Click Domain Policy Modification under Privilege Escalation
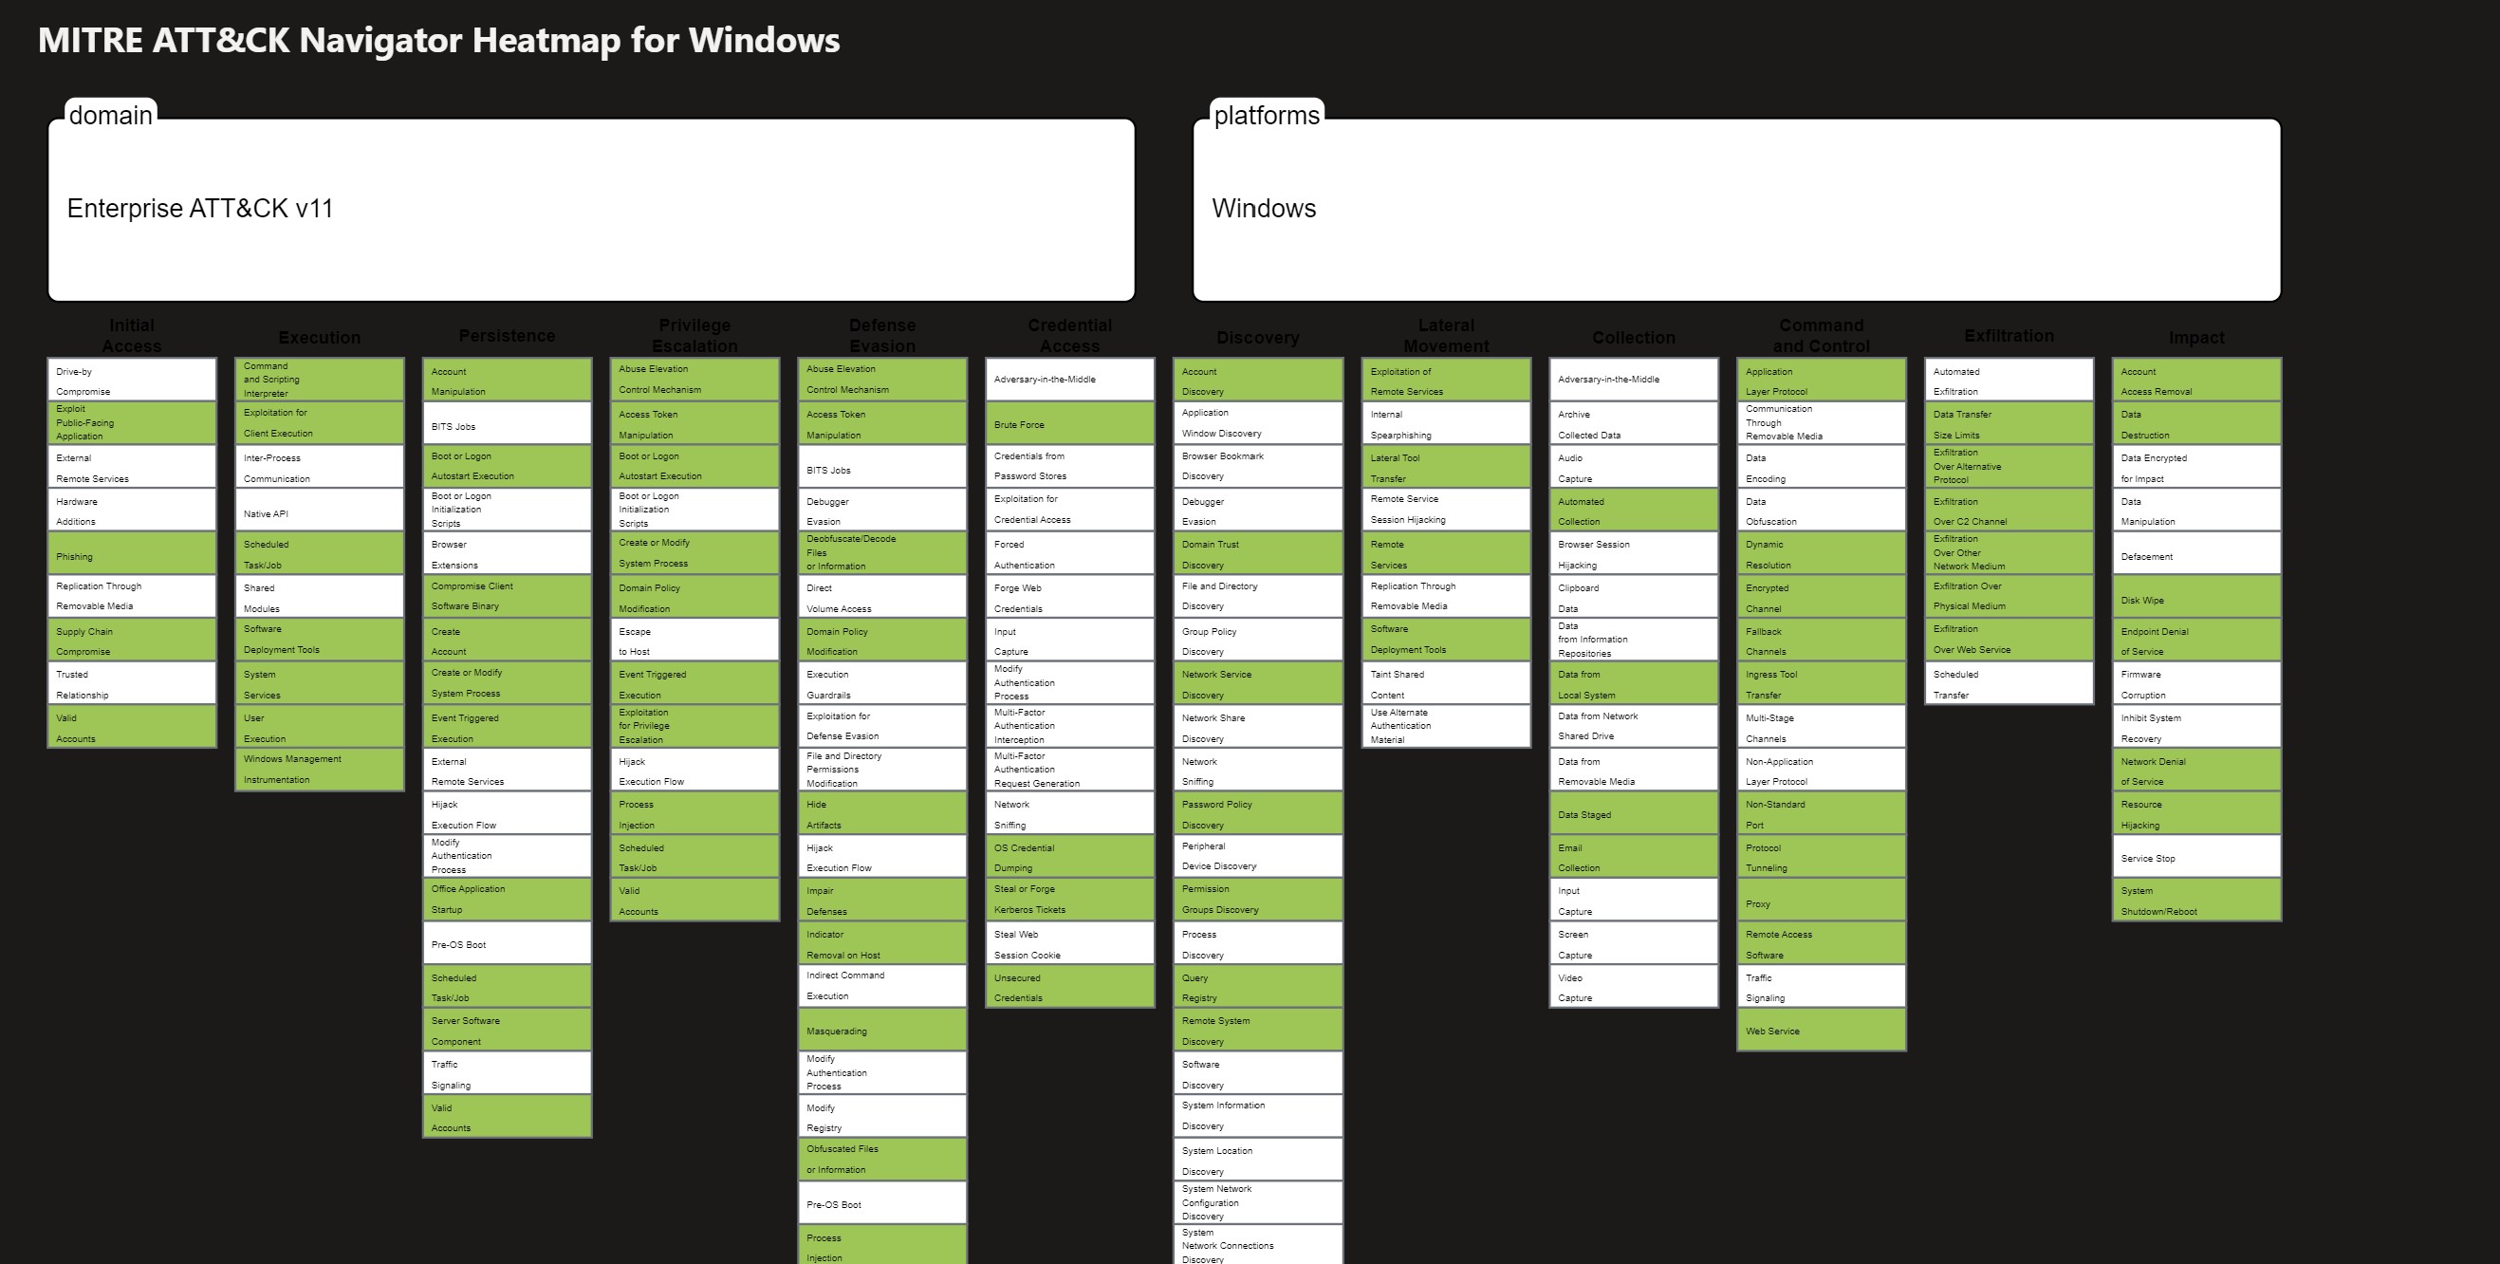Viewport: 2500px width, 1264px height. pos(694,597)
